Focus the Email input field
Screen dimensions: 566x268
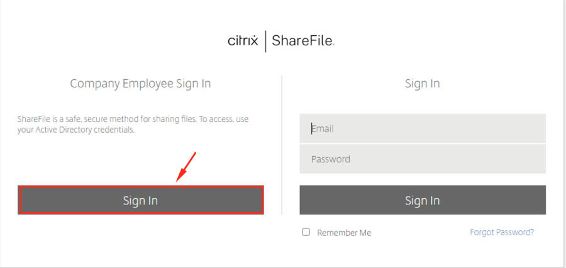[423, 128]
